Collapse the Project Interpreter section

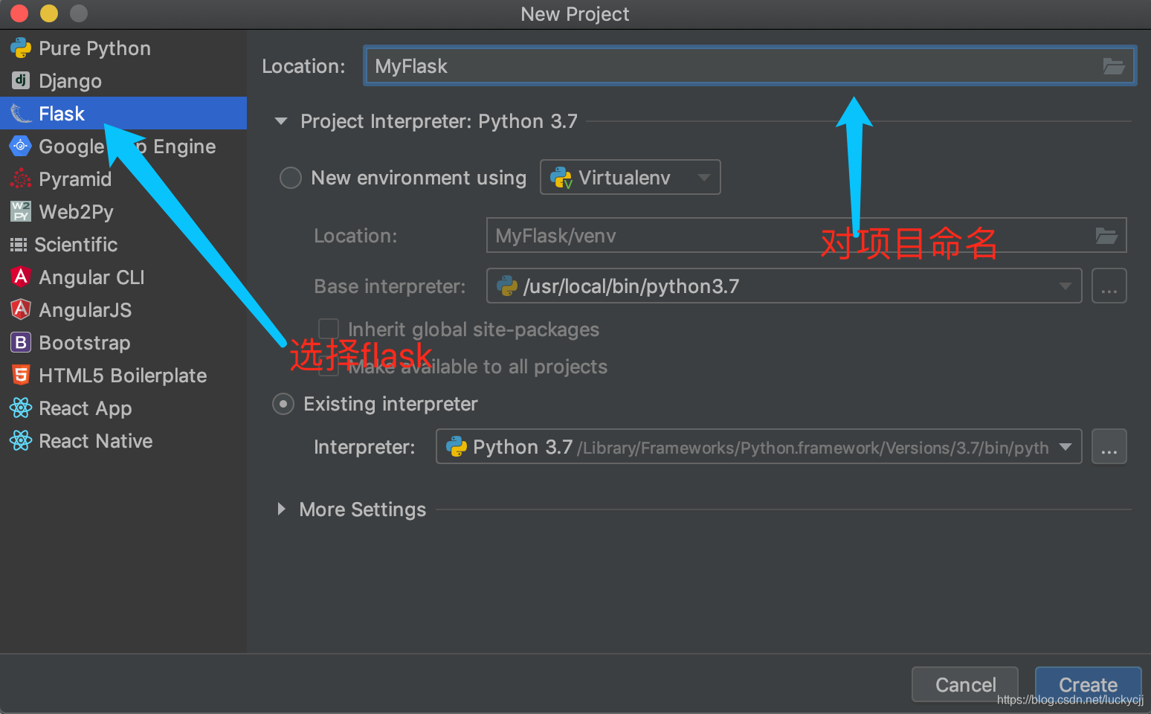pos(281,121)
